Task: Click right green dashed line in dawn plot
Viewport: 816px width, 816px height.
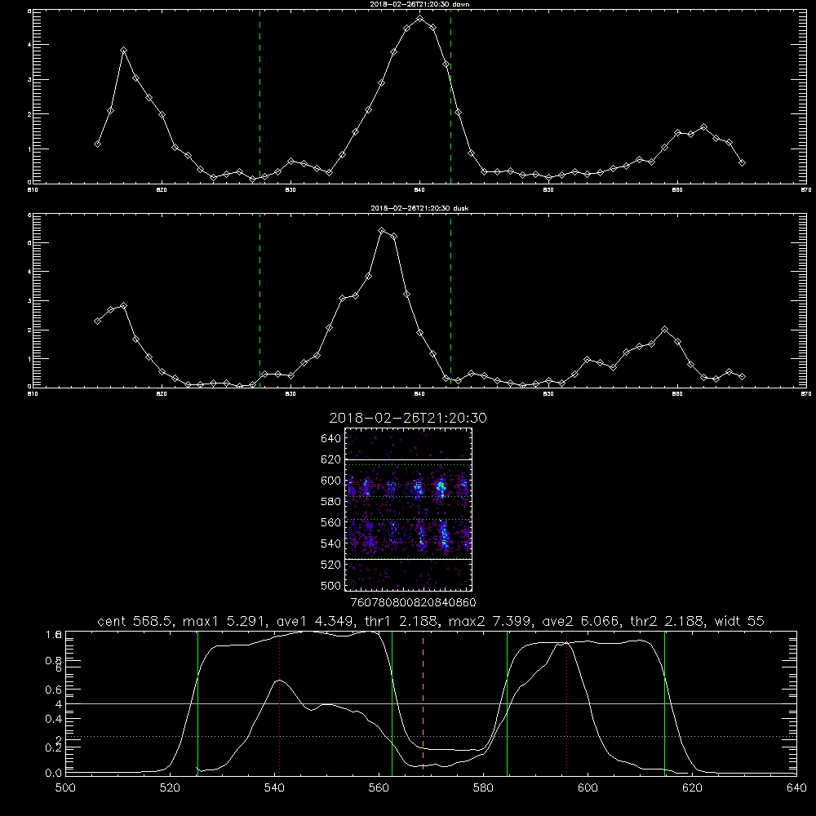Action: (450, 96)
